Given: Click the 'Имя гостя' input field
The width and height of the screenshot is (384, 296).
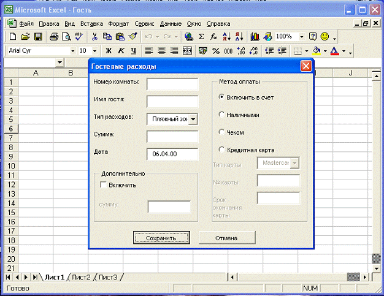Looking at the screenshot, I should tap(172, 102).
